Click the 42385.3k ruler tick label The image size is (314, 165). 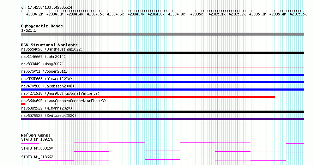pyautogui.click(x=258, y=14)
